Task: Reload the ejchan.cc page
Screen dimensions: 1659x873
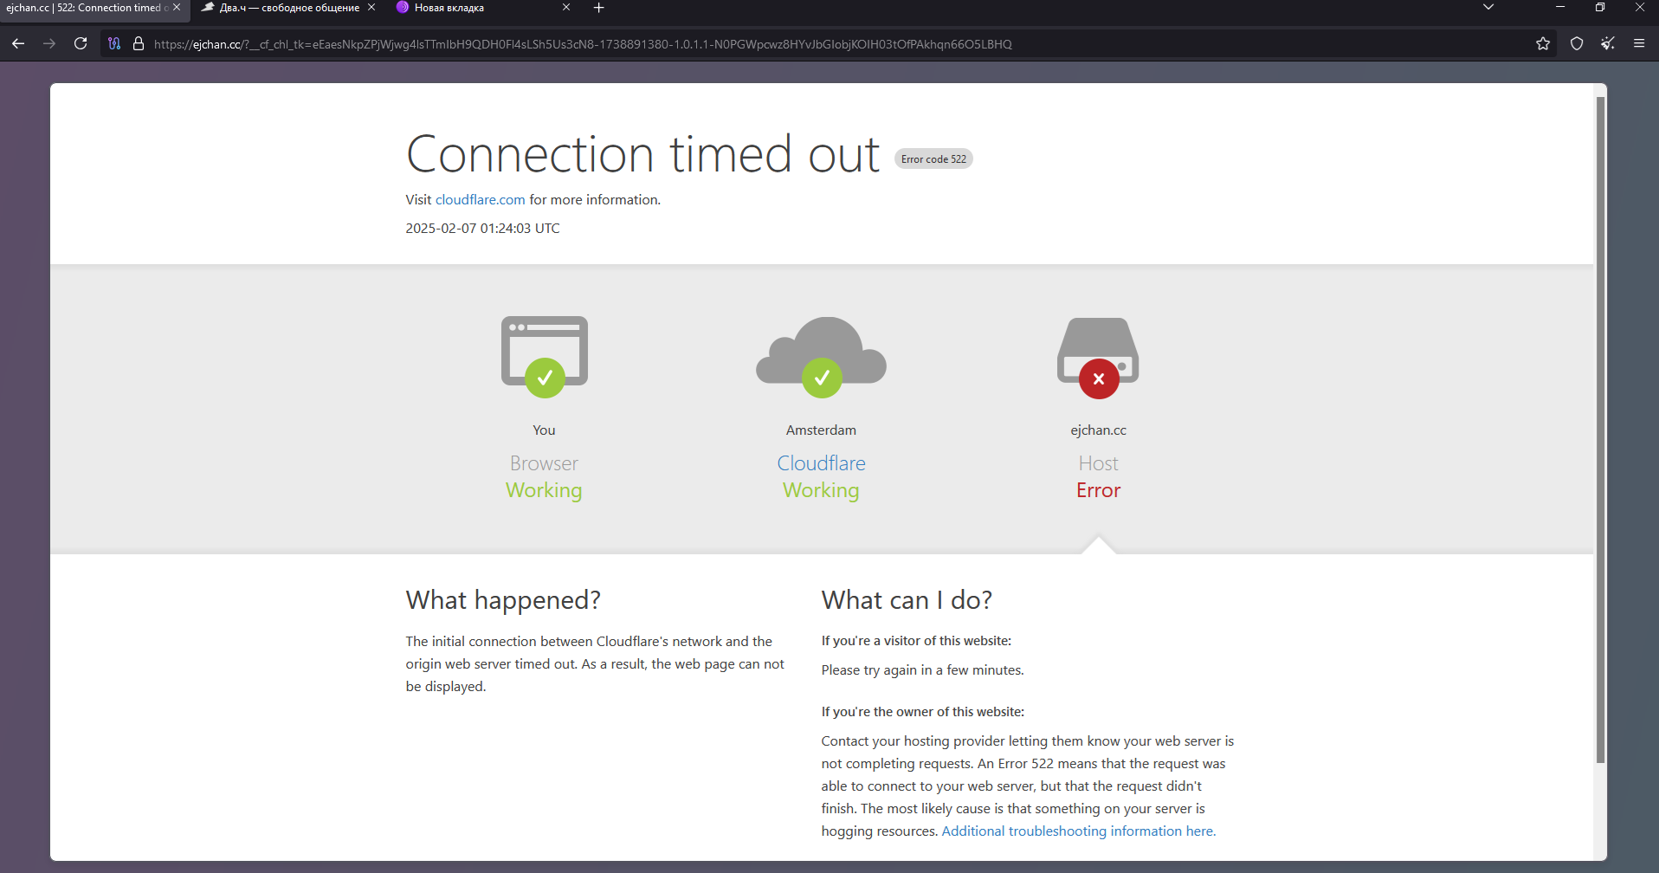Action: pos(81,43)
